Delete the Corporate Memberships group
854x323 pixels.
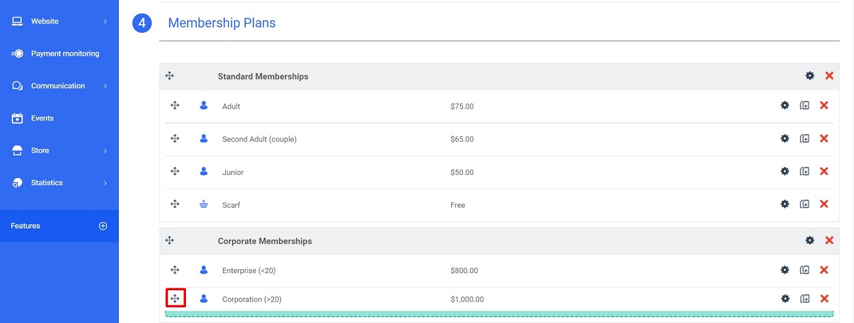pyautogui.click(x=829, y=240)
